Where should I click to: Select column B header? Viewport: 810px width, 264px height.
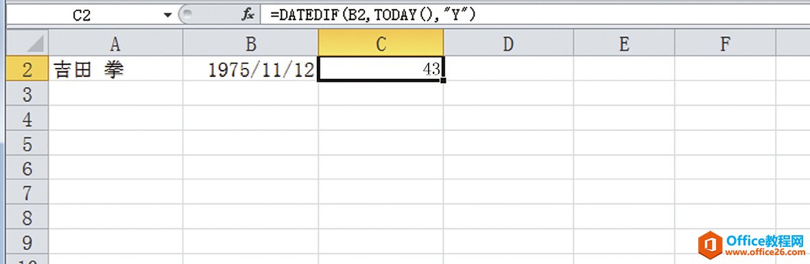pyautogui.click(x=250, y=43)
